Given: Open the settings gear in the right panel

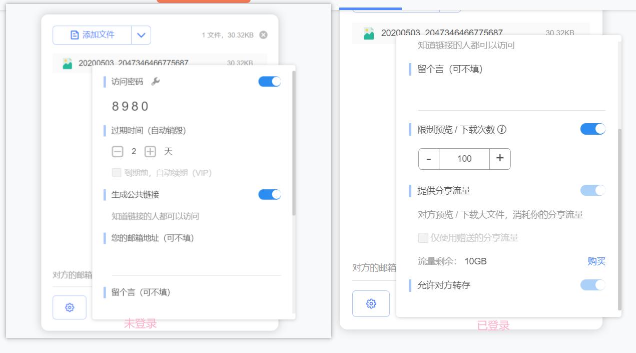Looking at the screenshot, I should (371, 303).
